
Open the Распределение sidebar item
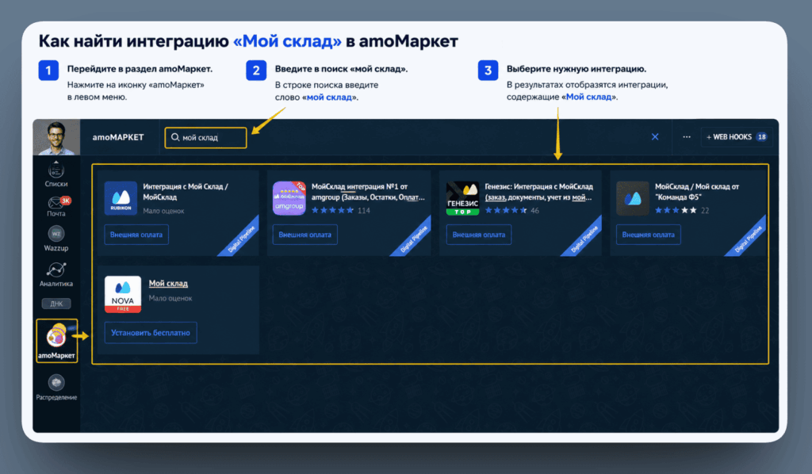click(56, 388)
